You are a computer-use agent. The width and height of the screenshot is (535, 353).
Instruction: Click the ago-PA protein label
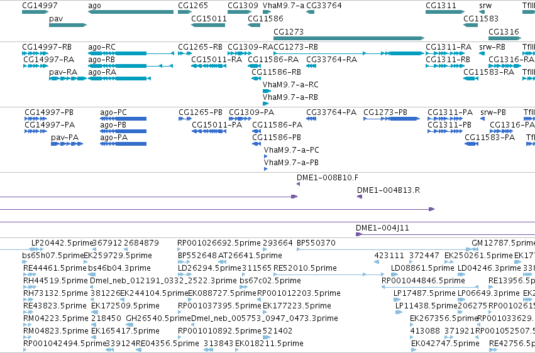tap(114, 138)
